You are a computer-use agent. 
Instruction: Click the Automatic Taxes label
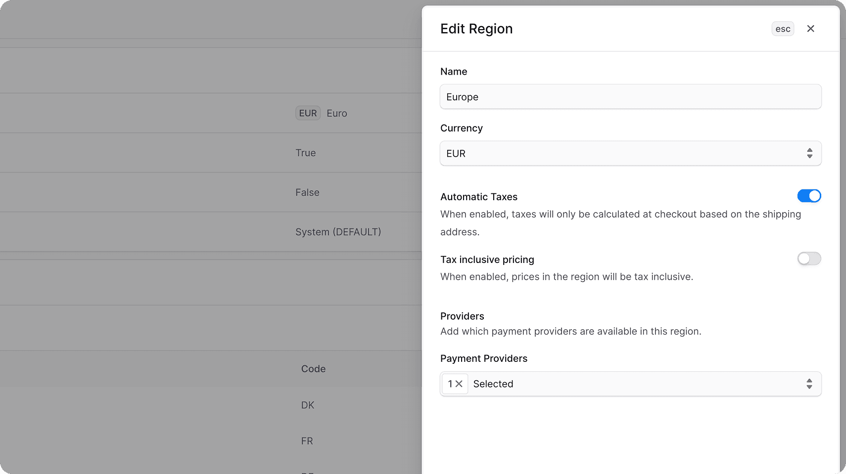pyautogui.click(x=479, y=197)
